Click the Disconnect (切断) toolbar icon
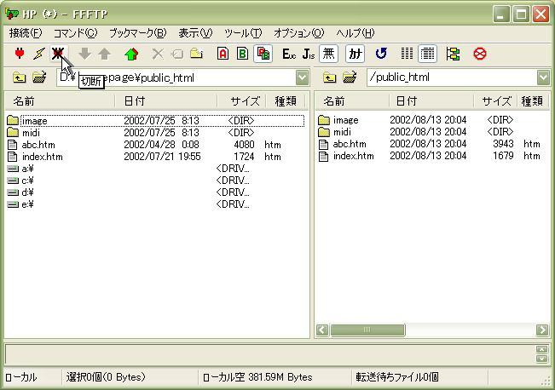 [x=57, y=54]
